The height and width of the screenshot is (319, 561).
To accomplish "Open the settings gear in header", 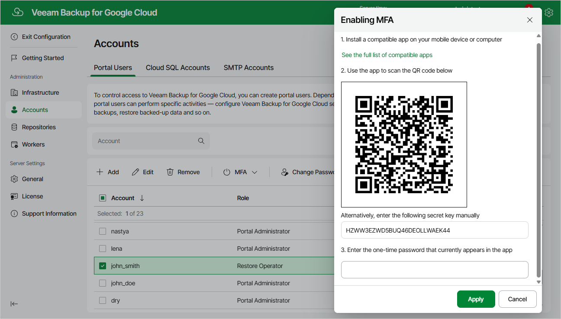I will pos(549,13).
